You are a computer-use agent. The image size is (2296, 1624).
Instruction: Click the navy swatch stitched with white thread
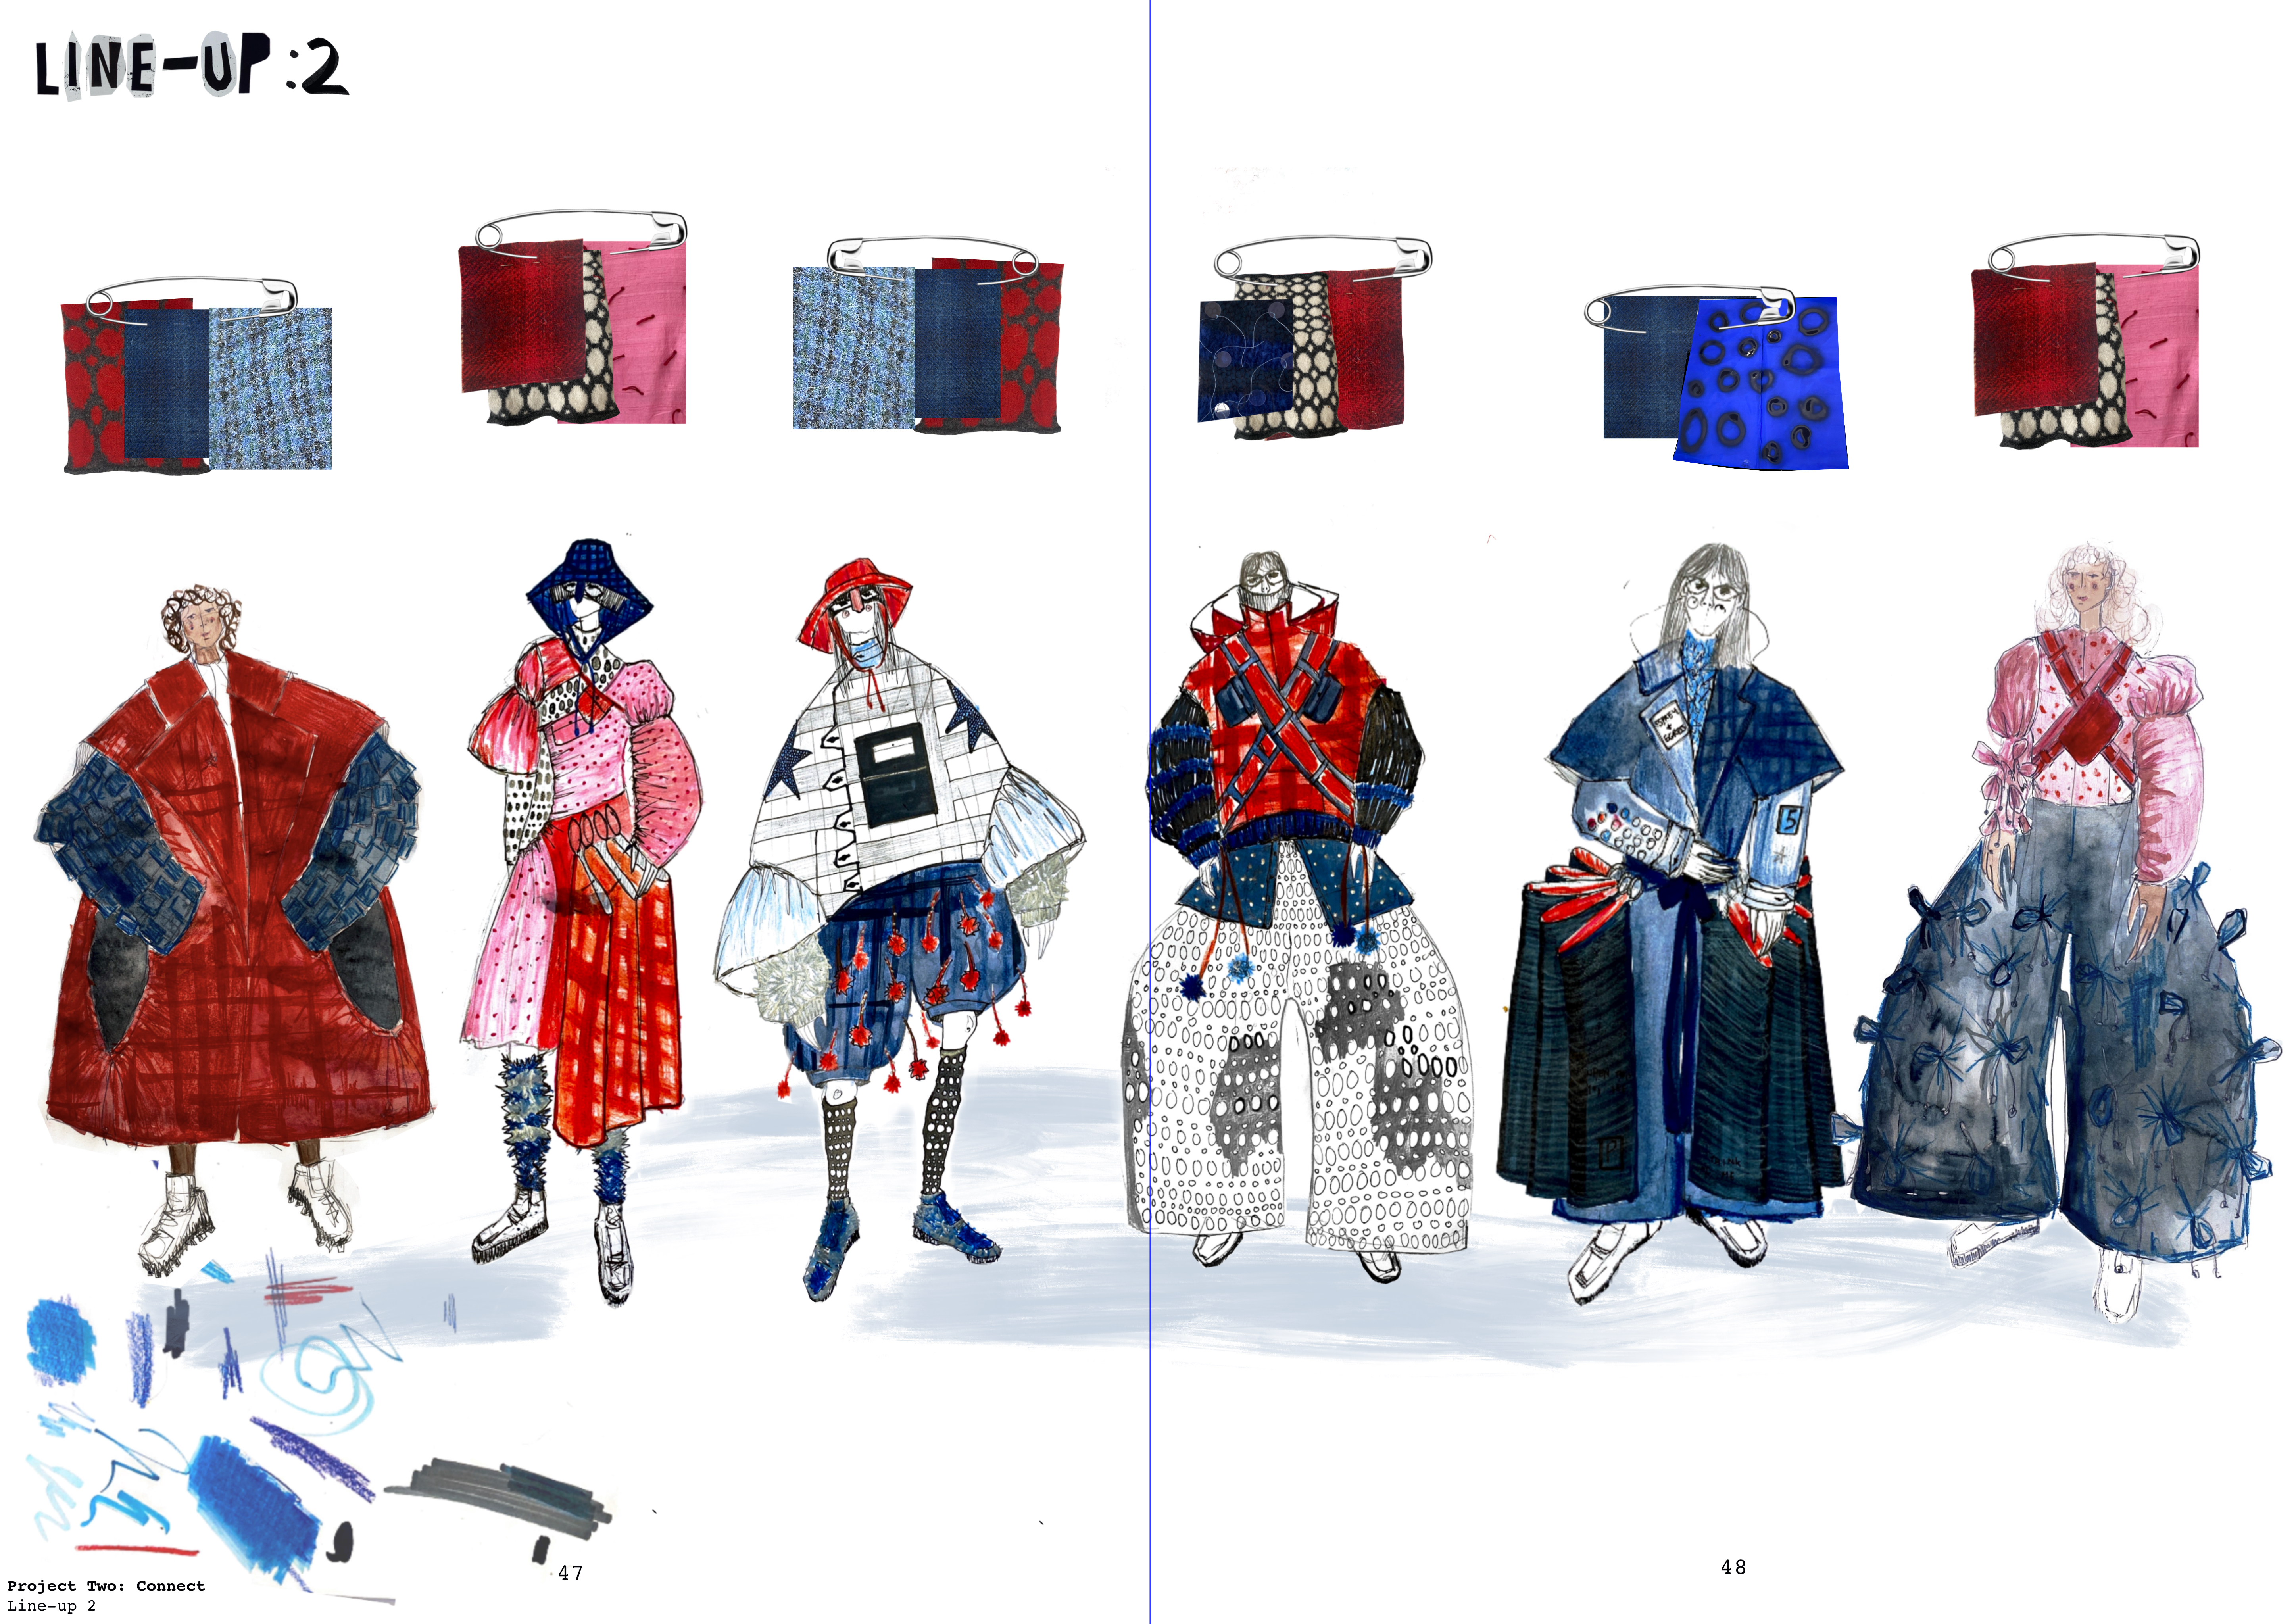[1247, 361]
